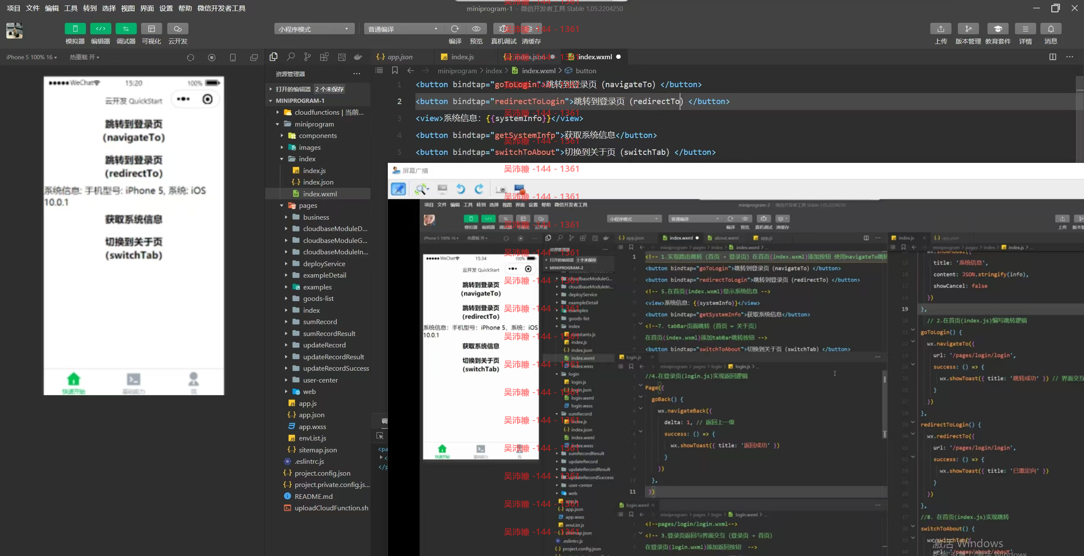This screenshot has height=556, width=1084.
Task: Select index.wxml in the file tree
Action: pyautogui.click(x=318, y=194)
